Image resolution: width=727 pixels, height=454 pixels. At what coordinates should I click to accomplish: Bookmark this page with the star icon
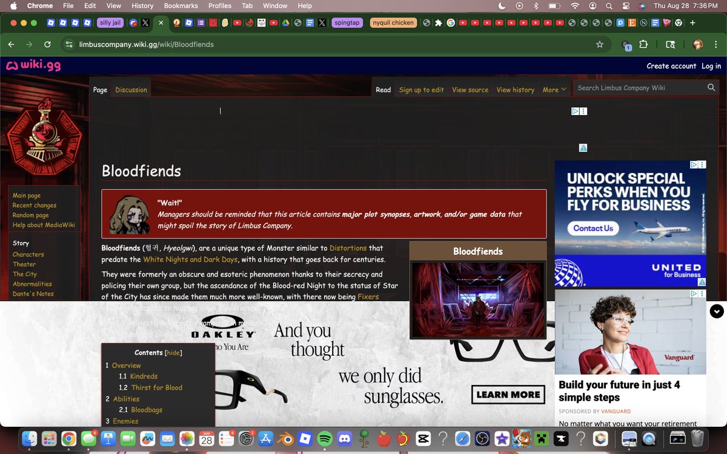click(600, 44)
